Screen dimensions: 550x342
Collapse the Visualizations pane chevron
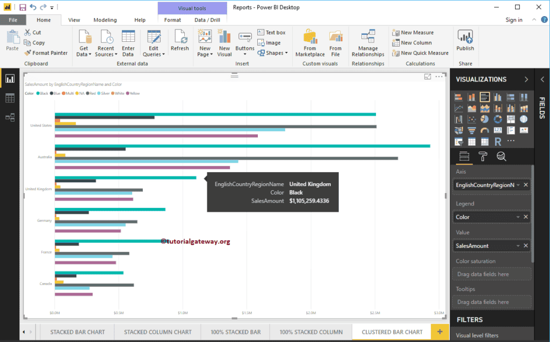point(526,79)
